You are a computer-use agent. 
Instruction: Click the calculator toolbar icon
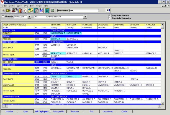(x=47, y=10)
